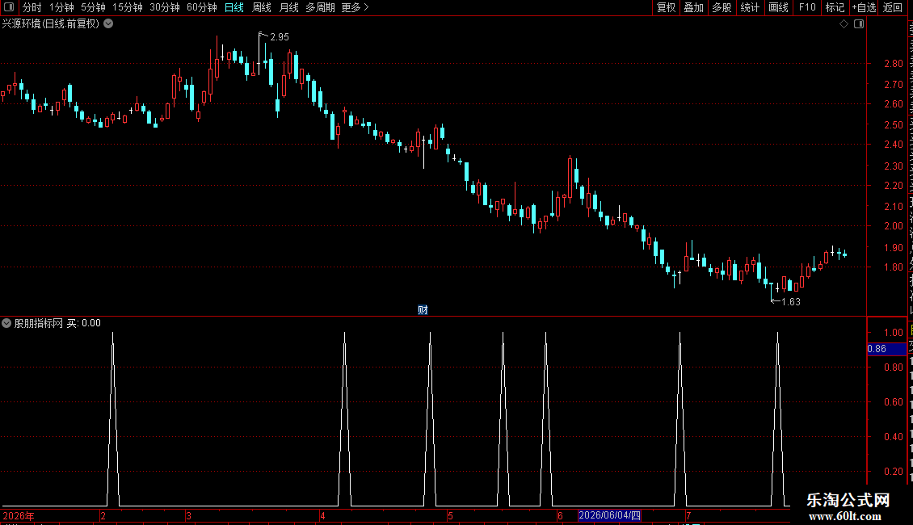The image size is (913, 525).
Task: Click the 统计 statistics button
Action: click(x=749, y=7)
